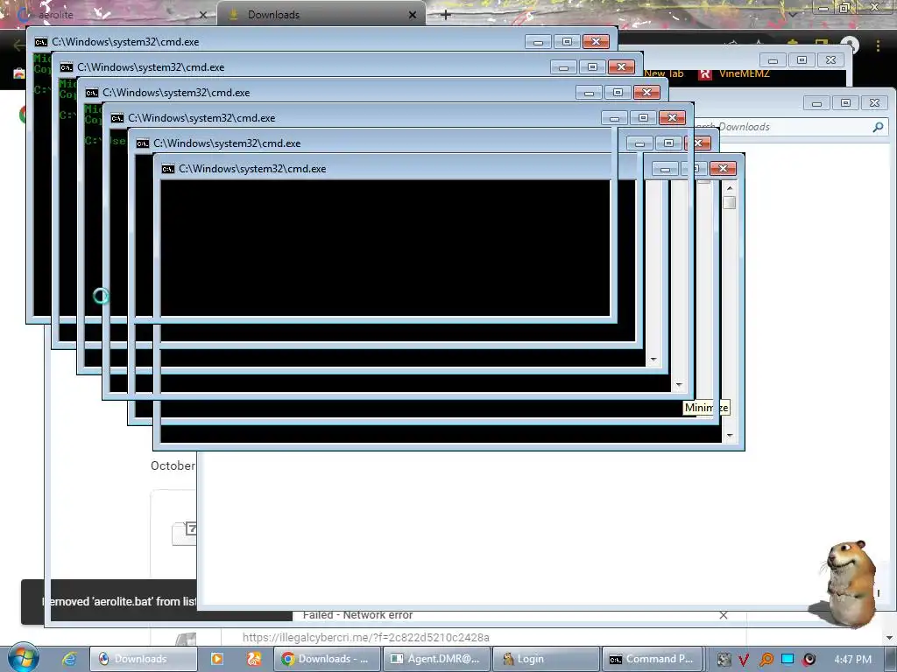
Task: Go back with Chrome's back arrow
Action: click(18, 45)
